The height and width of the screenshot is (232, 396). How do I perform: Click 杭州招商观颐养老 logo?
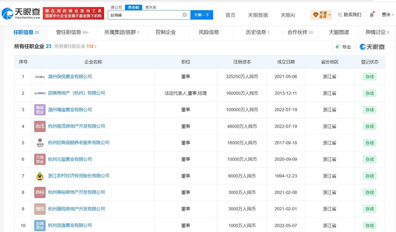(x=40, y=143)
